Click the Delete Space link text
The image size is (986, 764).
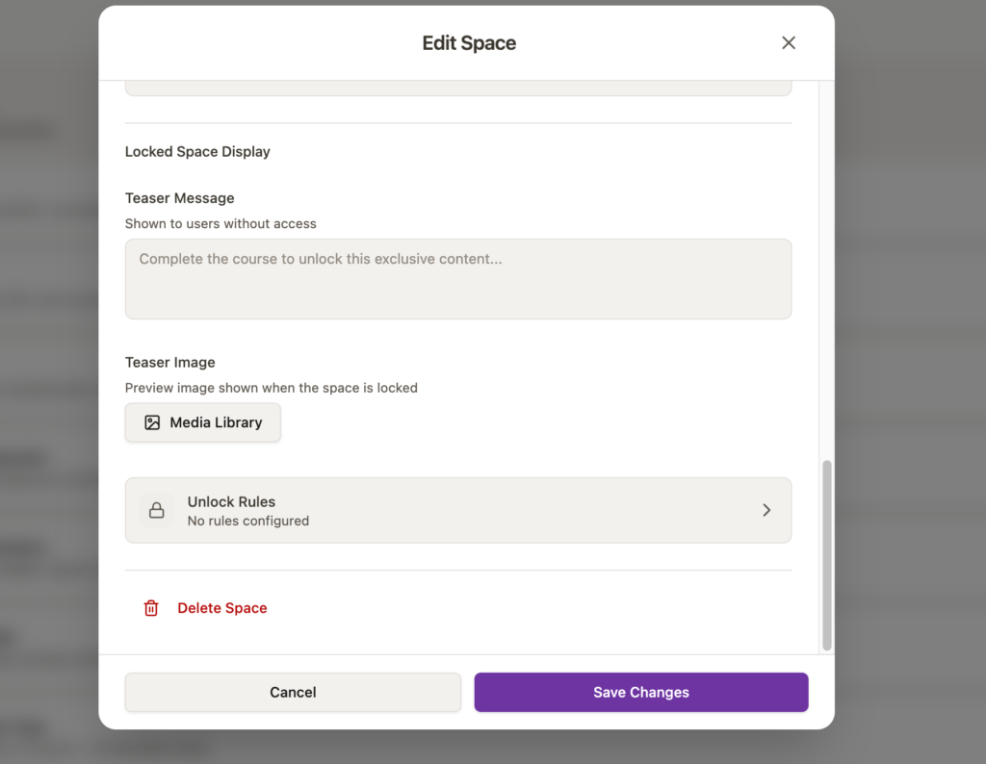pos(222,608)
